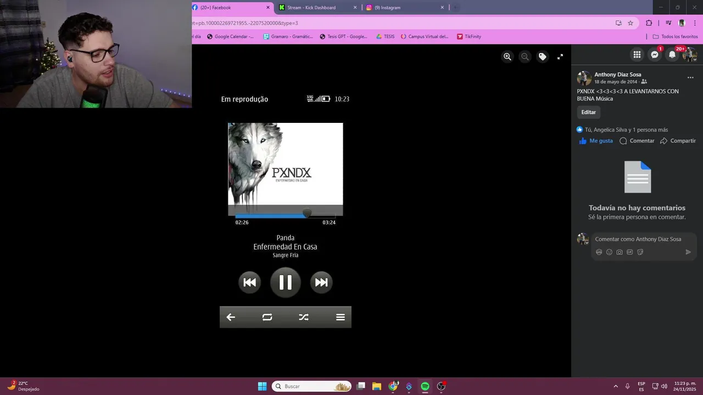Image resolution: width=703 pixels, height=395 pixels.
Task: Toggle Me gusta on the post
Action: coord(596,141)
